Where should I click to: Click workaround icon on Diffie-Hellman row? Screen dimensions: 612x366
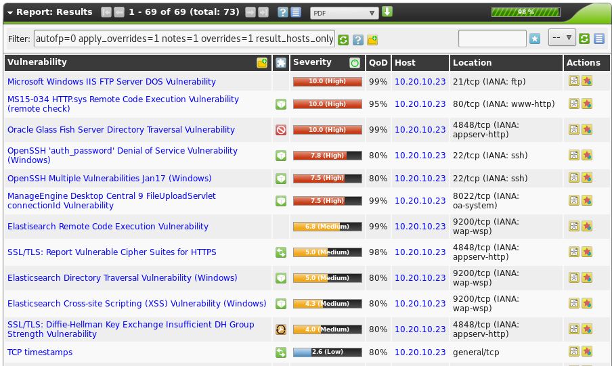[x=281, y=329]
